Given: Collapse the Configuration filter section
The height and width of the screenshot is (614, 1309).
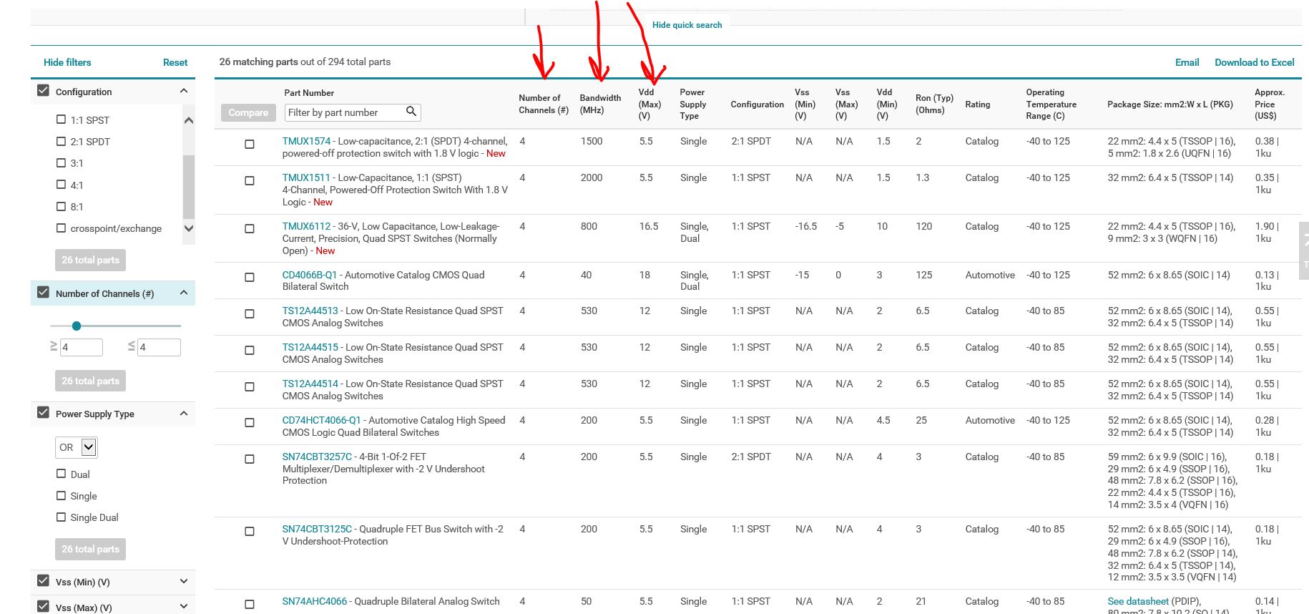Looking at the screenshot, I should click(184, 91).
